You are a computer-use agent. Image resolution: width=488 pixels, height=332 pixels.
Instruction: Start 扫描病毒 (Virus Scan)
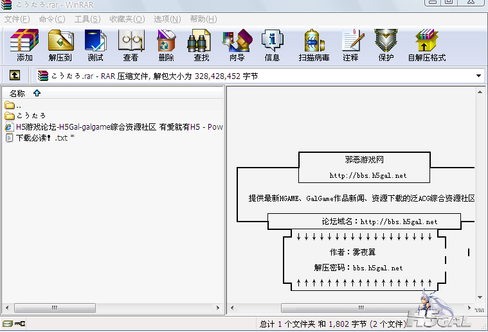click(314, 45)
